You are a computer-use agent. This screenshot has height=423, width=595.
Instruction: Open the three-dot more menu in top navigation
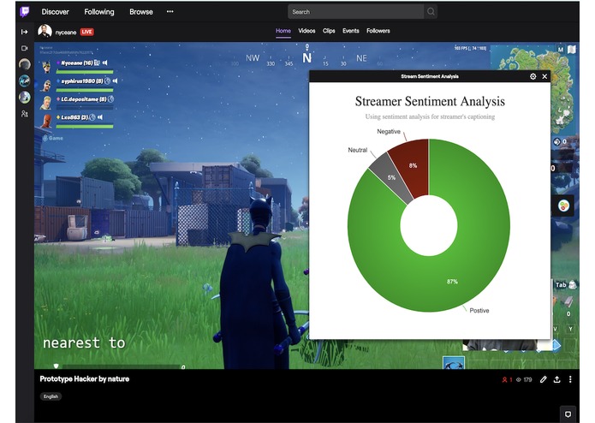(x=170, y=11)
